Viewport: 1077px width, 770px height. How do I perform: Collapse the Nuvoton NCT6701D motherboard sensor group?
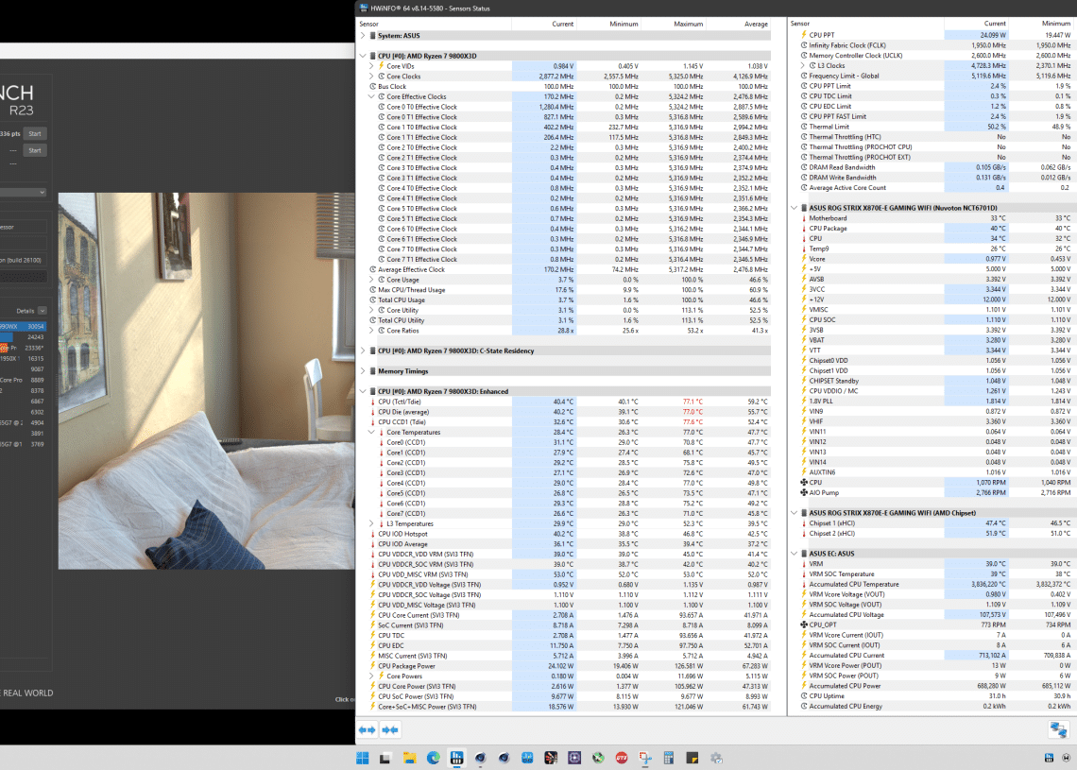(794, 208)
